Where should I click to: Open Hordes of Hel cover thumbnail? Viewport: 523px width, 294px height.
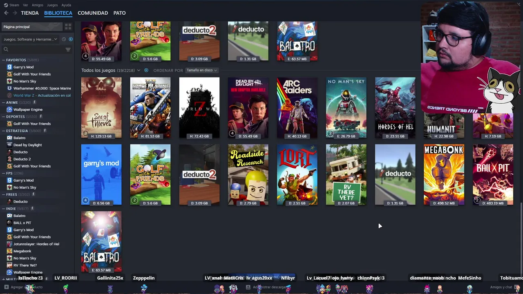(395, 108)
